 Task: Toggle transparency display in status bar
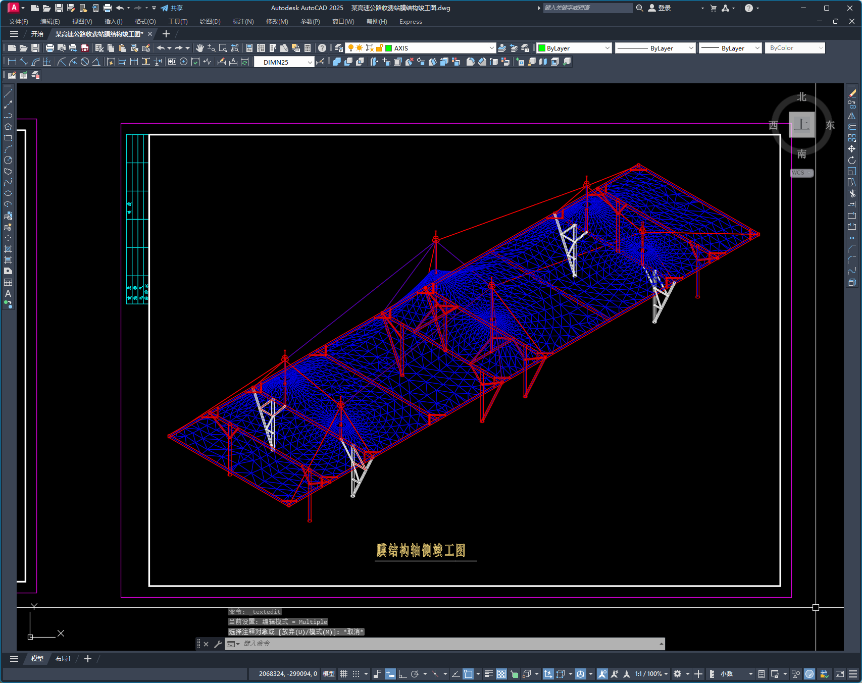pos(501,674)
